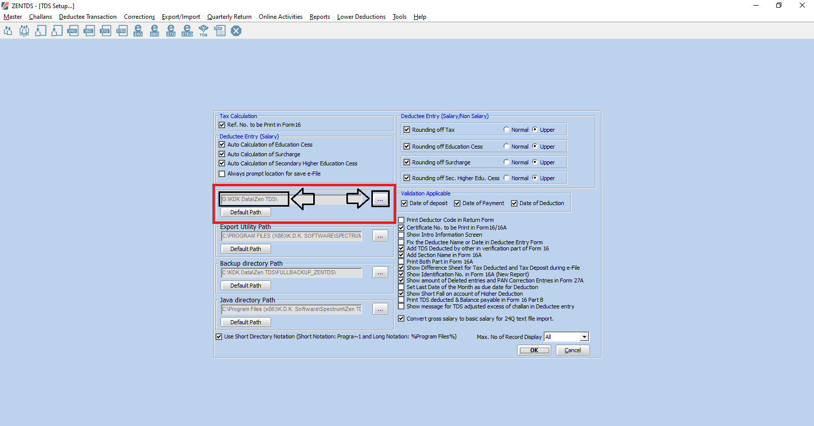Select Normal for Rounding off Education Cess
The width and height of the screenshot is (814, 426).
click(506, 146)
